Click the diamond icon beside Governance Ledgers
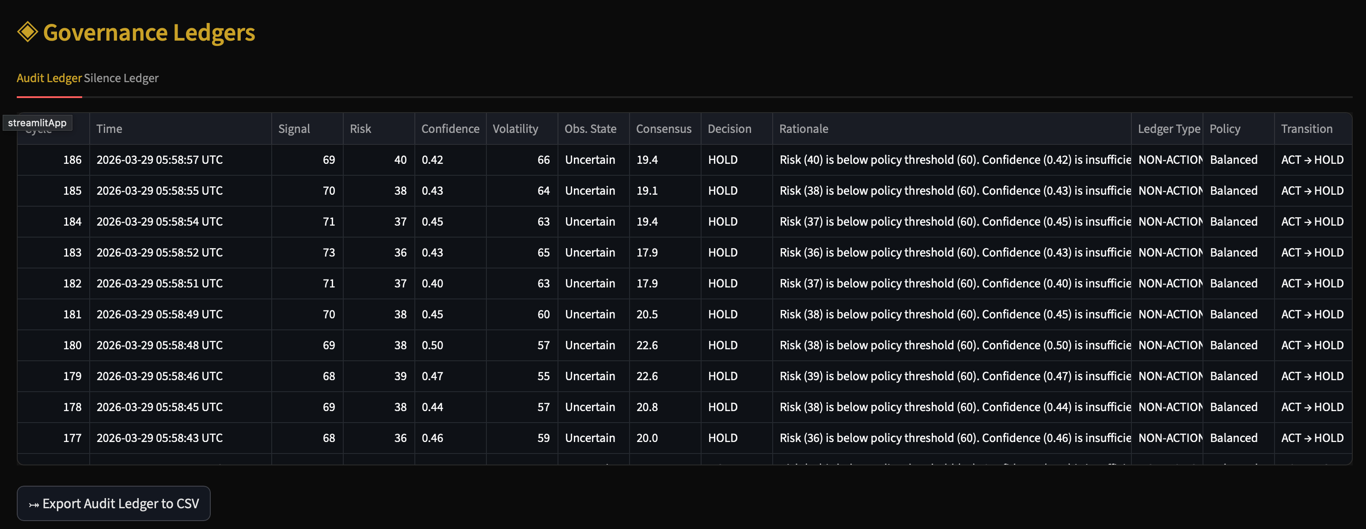 click(x=27, y=32)
